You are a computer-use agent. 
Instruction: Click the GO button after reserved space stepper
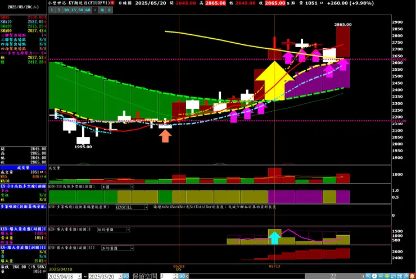tap(182, 276)
